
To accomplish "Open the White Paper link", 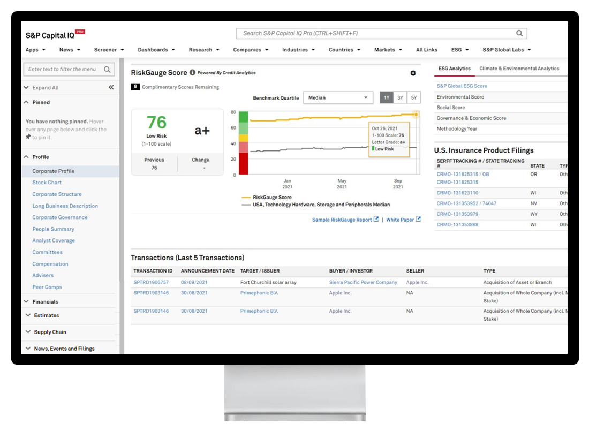I will [403, 219].
